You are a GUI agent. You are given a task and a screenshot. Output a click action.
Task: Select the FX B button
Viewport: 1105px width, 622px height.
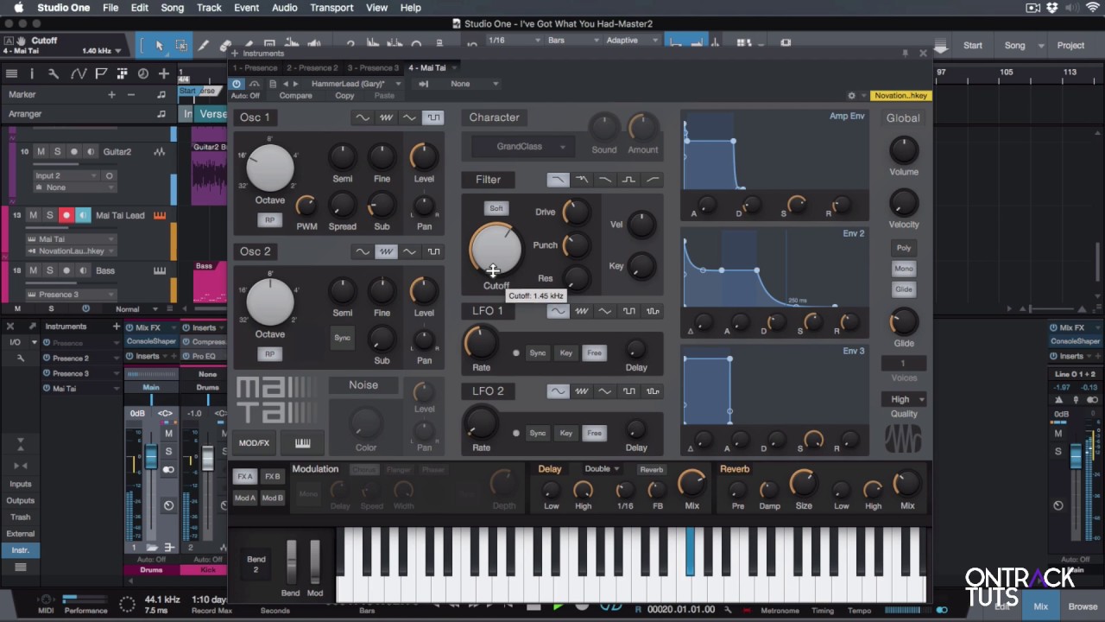click(x=272, y=477)
